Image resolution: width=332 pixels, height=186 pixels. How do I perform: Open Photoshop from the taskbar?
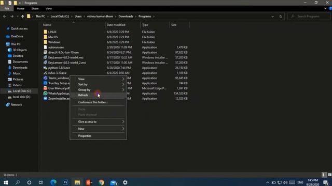coord(65,182)
